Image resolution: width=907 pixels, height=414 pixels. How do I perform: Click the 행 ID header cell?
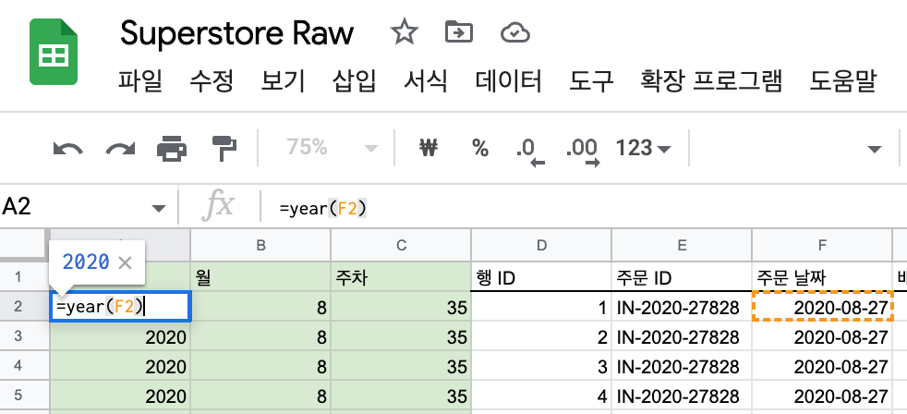click(x=541, y=277)
